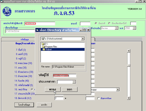Toggle the มีจุดทศนิยม checkbox
Viewport: 146px width, 111px height.
coord(99,98)
